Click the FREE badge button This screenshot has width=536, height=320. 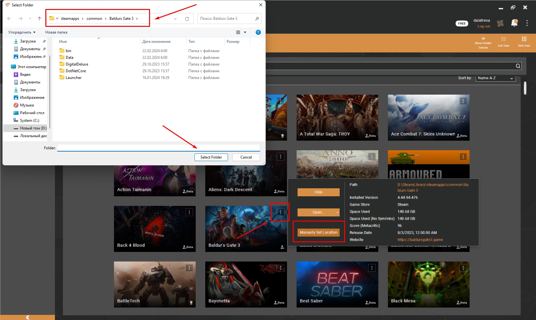(x=462, y=23)
